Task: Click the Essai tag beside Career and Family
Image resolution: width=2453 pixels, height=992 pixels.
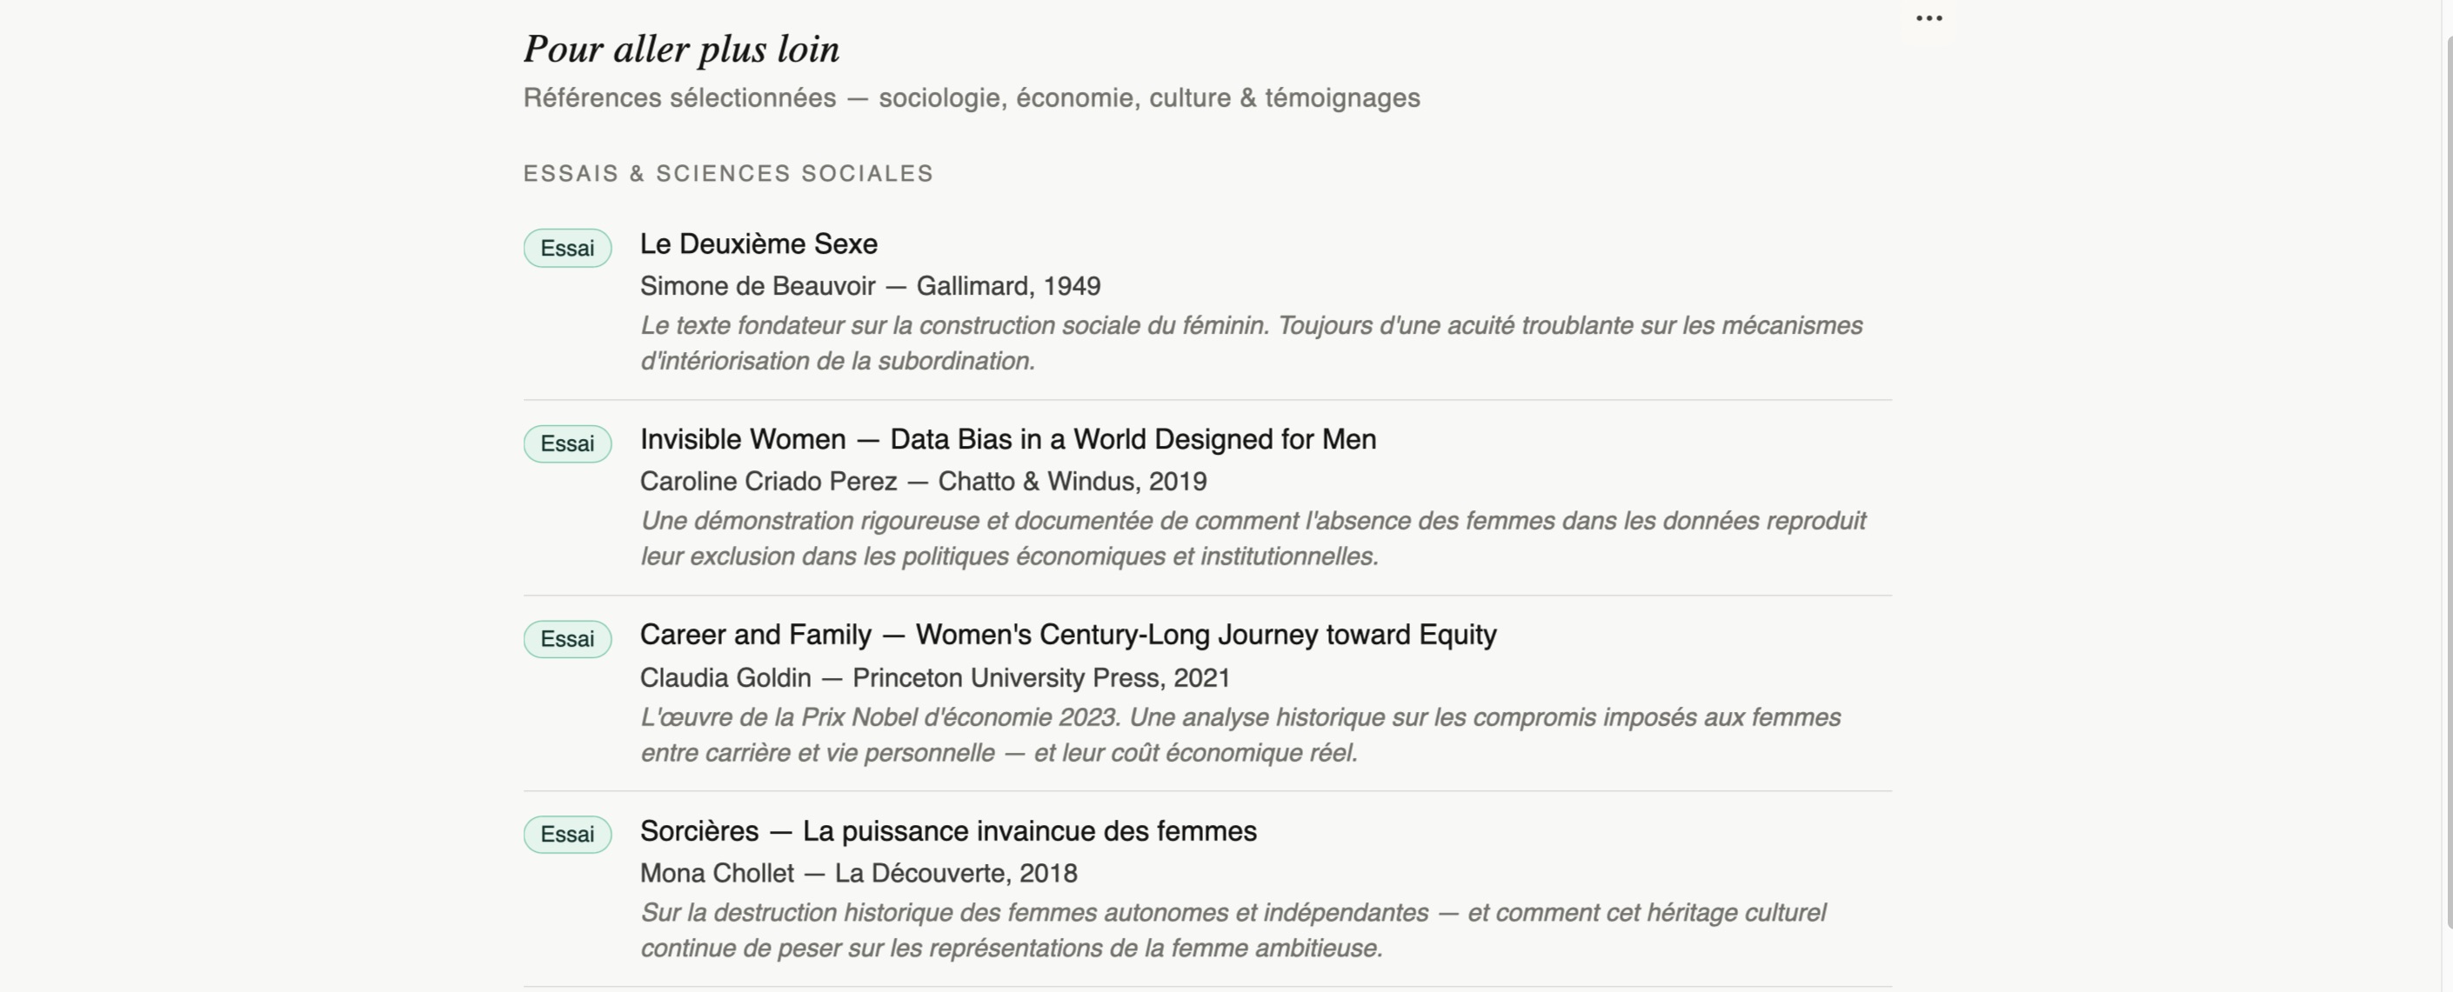Action: point(567,639)
